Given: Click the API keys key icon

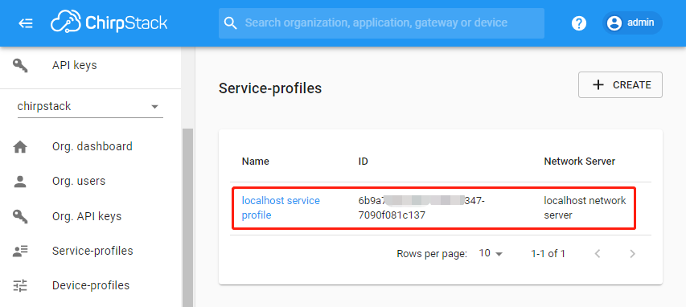Looking at the screenshot, I should 20,66.
